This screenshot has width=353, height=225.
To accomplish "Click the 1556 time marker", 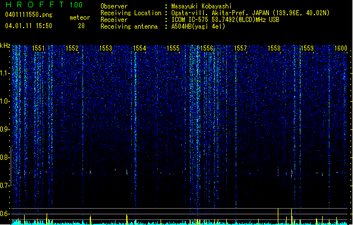I will [207, 48].
